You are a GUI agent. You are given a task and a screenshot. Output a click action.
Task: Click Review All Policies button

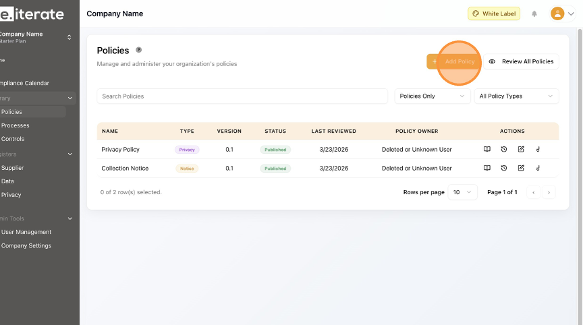click(522, 61)
